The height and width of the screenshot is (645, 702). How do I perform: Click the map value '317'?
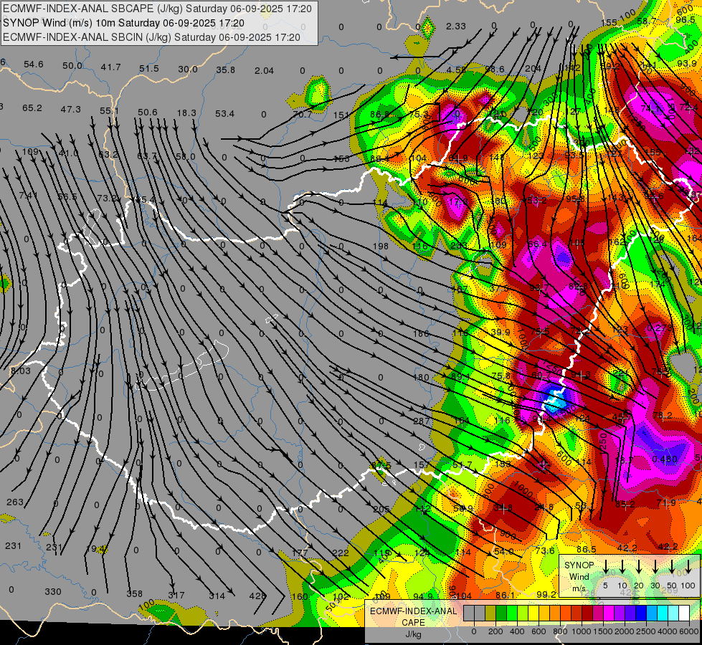coord(176,596)
